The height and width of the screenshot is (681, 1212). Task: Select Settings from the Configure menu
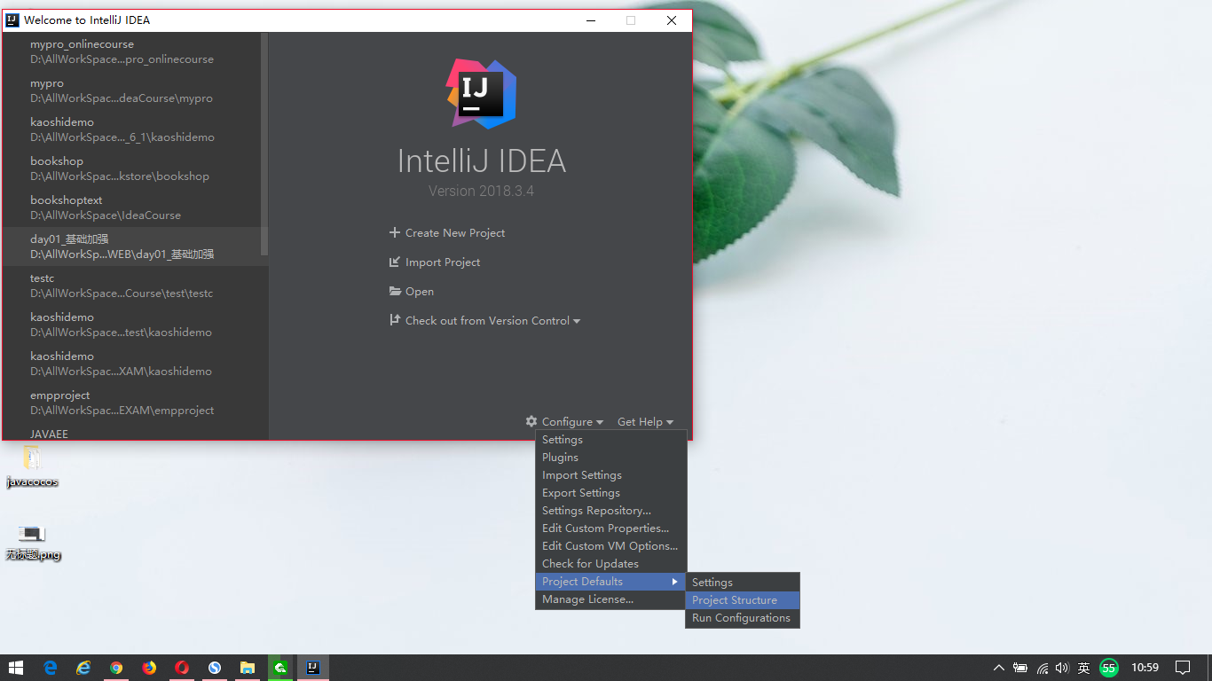point(562,439)
